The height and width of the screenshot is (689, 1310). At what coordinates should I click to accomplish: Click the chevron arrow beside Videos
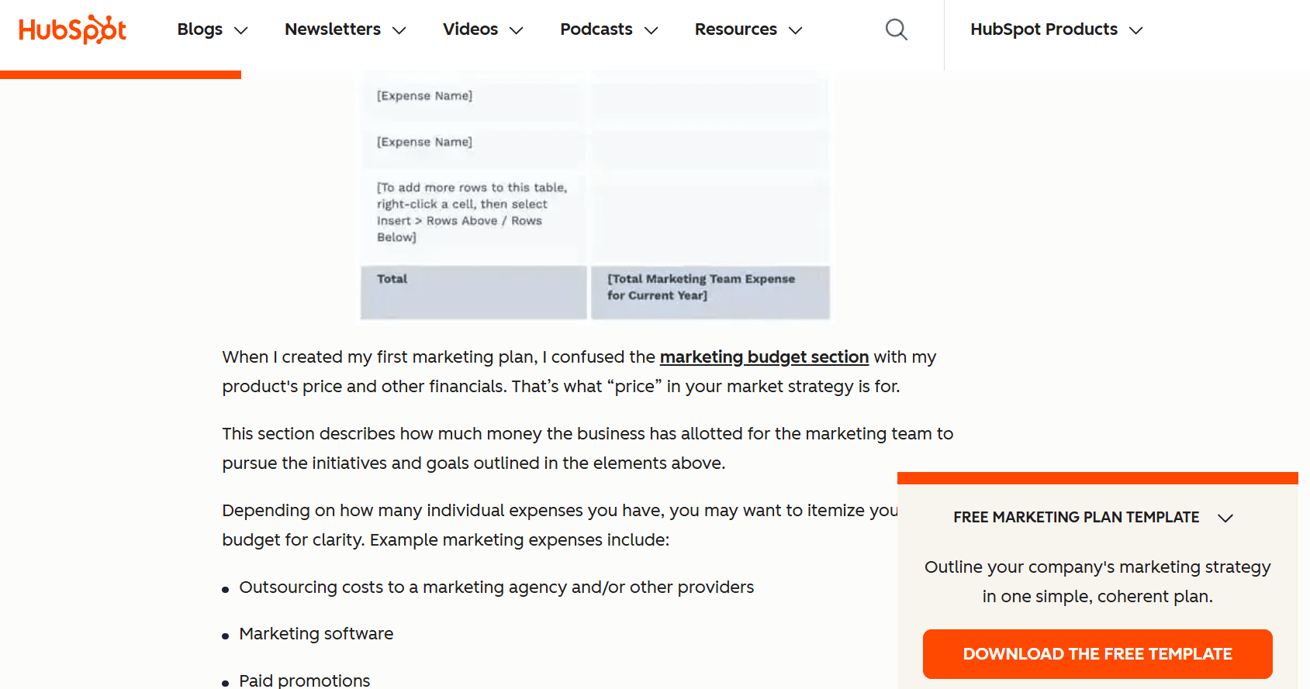[x=517, y=30]
